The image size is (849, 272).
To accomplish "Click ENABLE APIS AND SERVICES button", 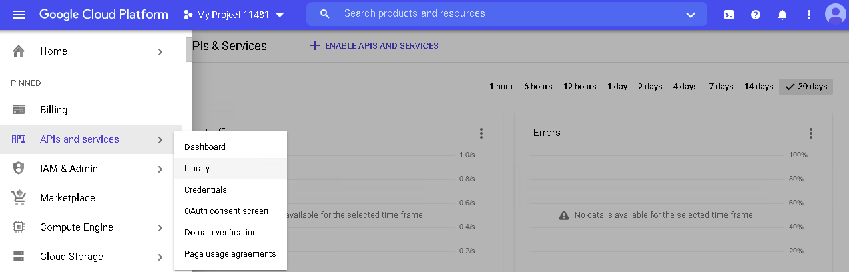I will click(x=374, y=46).
